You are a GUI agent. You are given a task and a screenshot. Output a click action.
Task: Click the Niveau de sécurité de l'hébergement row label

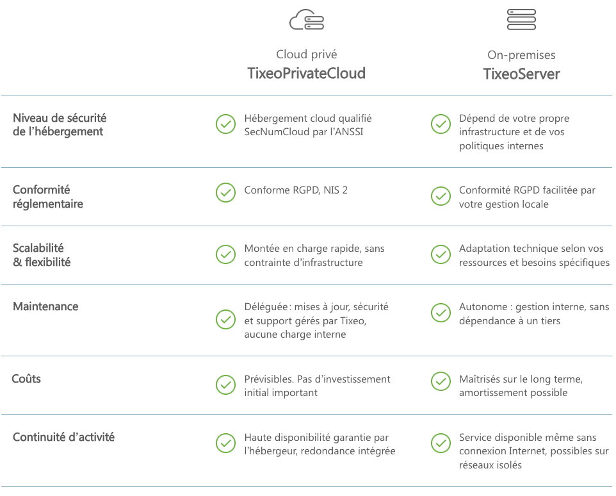(60, 125)
